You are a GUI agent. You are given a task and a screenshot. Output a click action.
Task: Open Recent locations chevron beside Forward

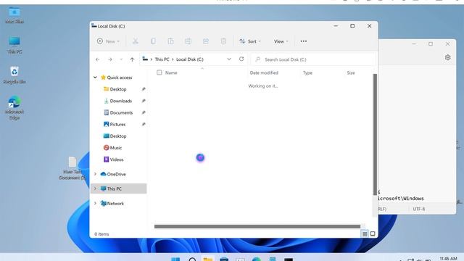[x=121, y=59]
